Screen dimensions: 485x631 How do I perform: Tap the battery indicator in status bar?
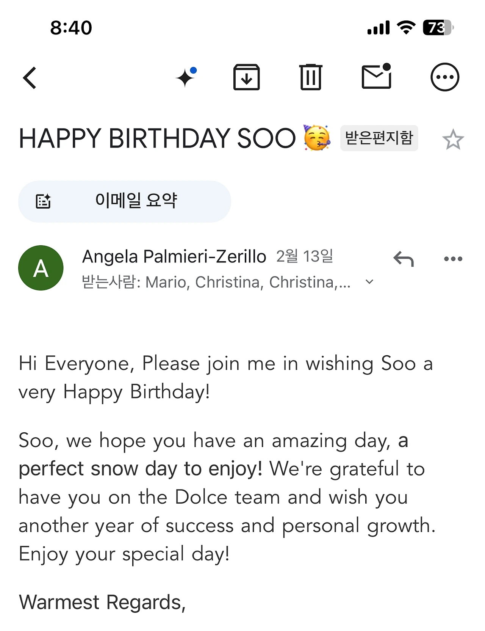[x=438, y=28]
